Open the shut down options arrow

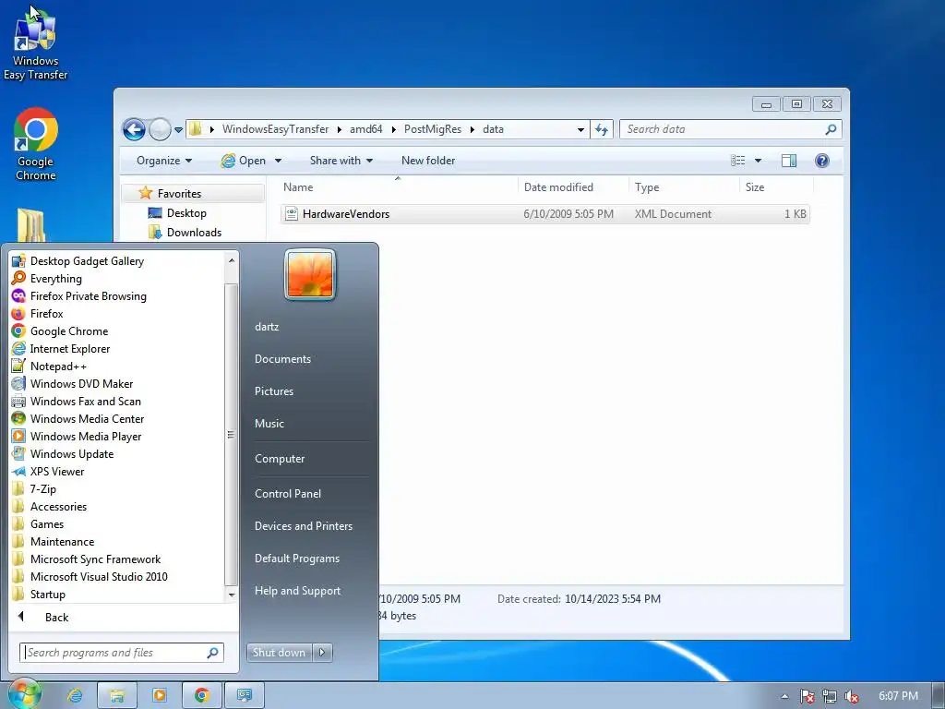[x=322, y=653]
